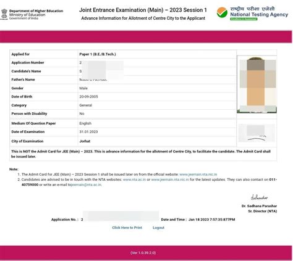Click the Government of India emblem icon
Viewport: 293px width, 261px height.
pyautogui.click(x=4, y=14)
